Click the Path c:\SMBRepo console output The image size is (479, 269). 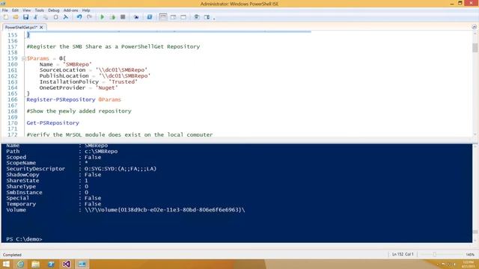(61, 151)
